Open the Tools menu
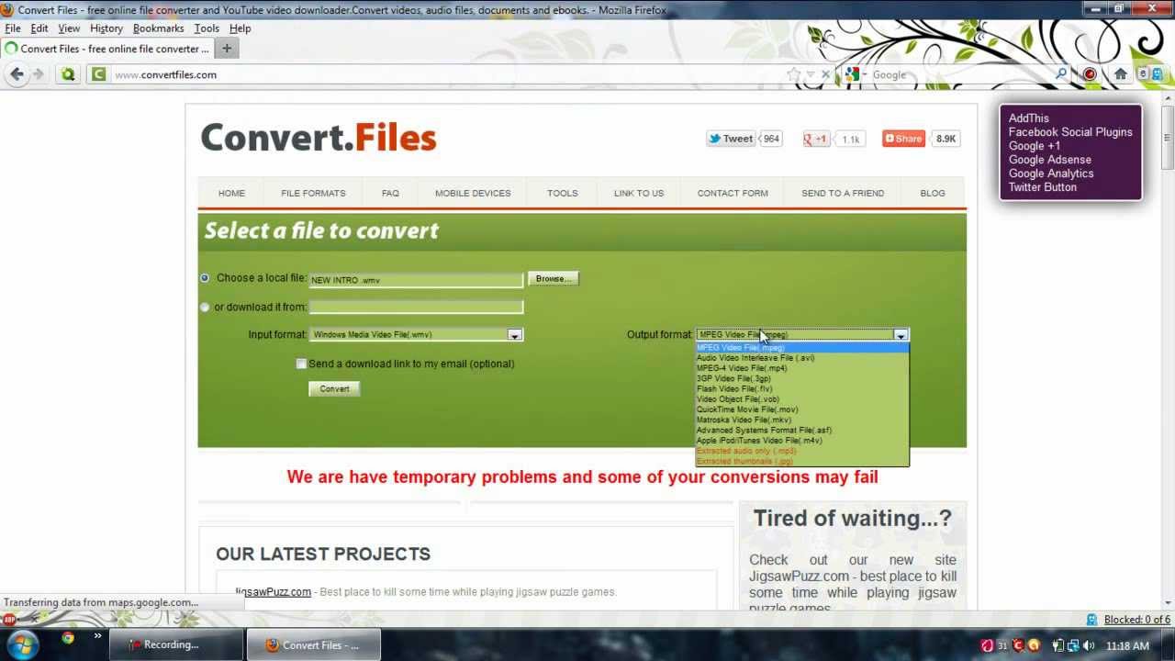 click(x=207, y=28)
